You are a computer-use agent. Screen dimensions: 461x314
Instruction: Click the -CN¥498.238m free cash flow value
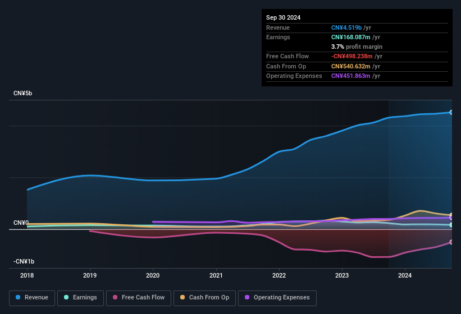(x=352, y=56)
